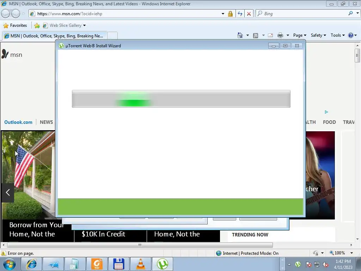This screenshot has height=271, width=361.
Task: Expand the recent pages dropdown arrow
Action: click(23, 14)
